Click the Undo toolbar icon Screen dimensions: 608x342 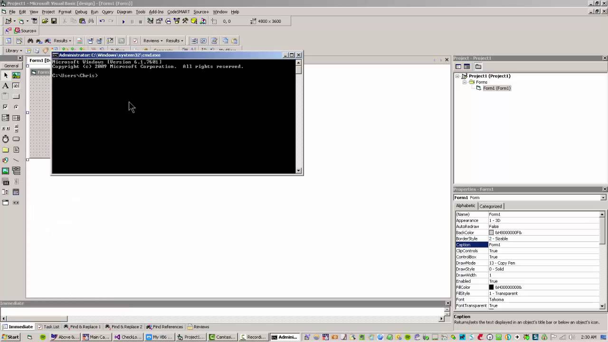click(x=102, y=21)
